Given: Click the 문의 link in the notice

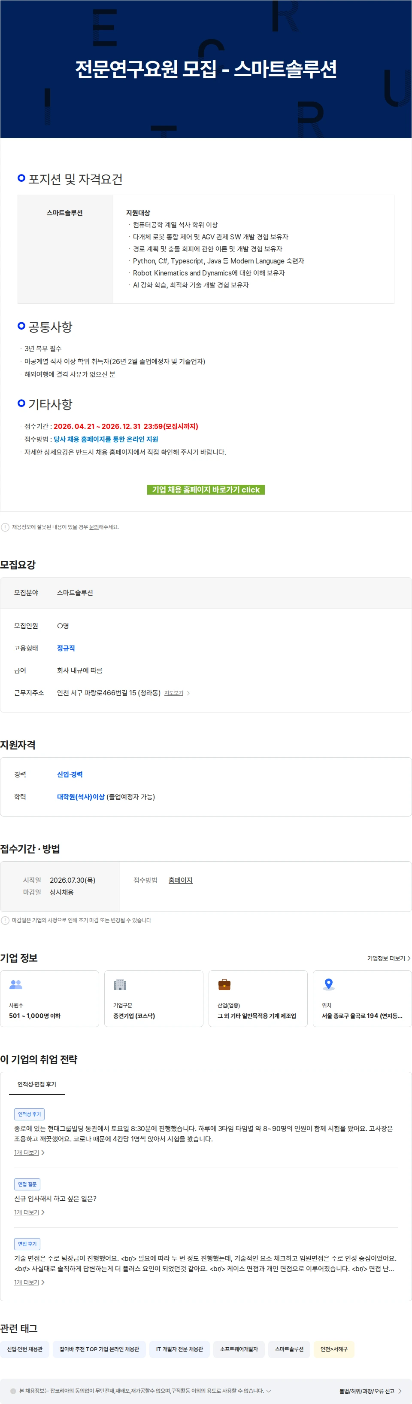Looking at the screenshot, I should pyautogui.click(x=94, y=527).
